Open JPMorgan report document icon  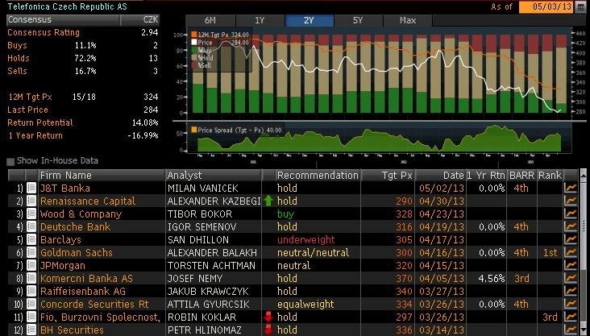pyautogui.click(x=31, y=265)
